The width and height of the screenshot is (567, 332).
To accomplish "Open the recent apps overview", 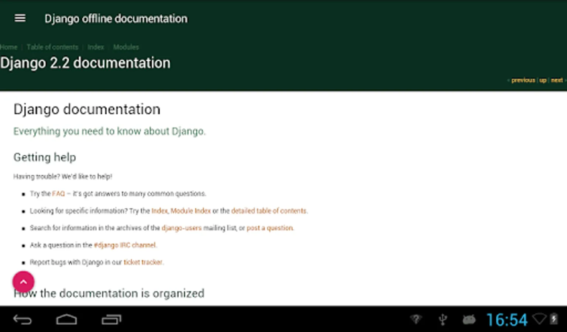I will pos(111,319).
